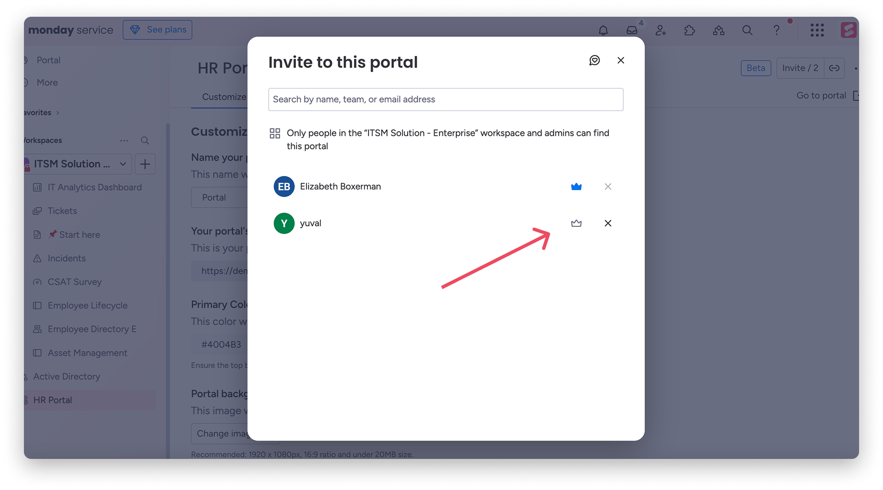Remove yuval from the portal

(608, 223)
